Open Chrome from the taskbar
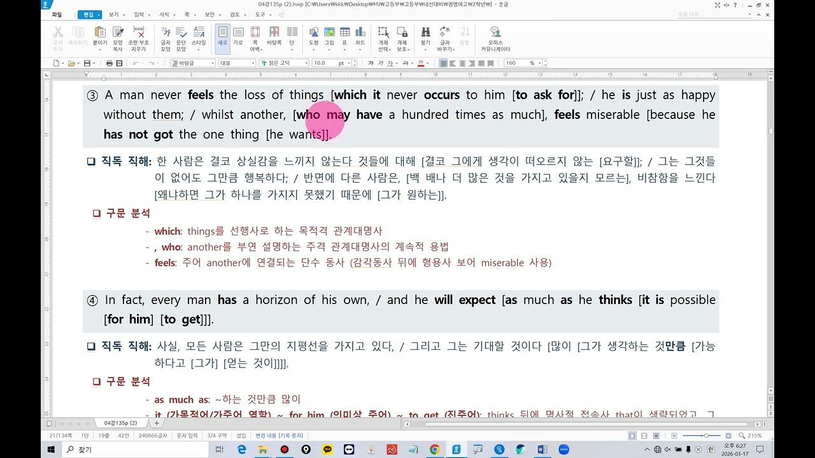 pos(434,449)
